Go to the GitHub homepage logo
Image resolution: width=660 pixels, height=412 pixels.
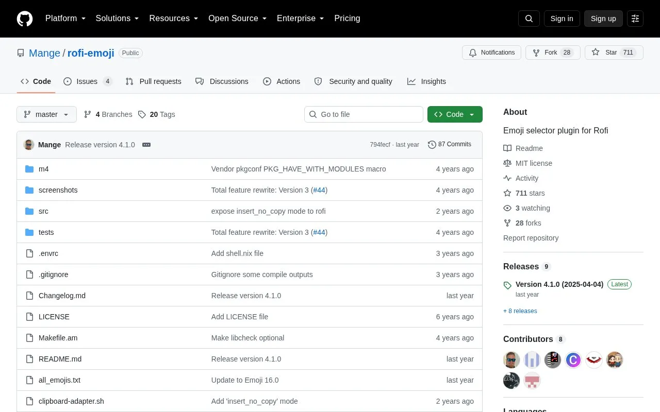click(x=25, y=19)
